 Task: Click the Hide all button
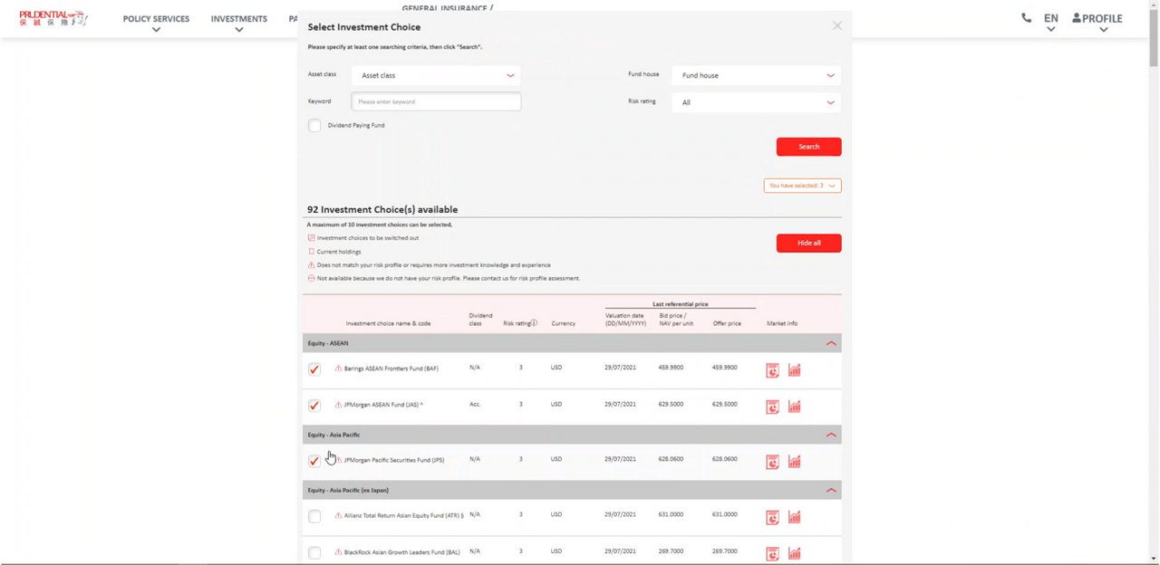(x=808, y=243)
